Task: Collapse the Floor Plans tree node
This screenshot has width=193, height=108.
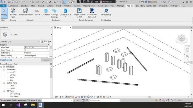Action: point(4,70)
